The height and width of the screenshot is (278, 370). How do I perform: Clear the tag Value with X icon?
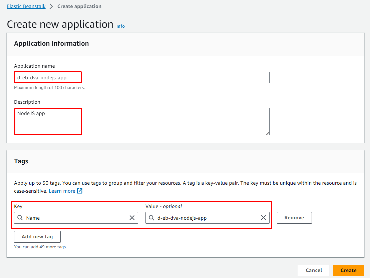point(264,218)
